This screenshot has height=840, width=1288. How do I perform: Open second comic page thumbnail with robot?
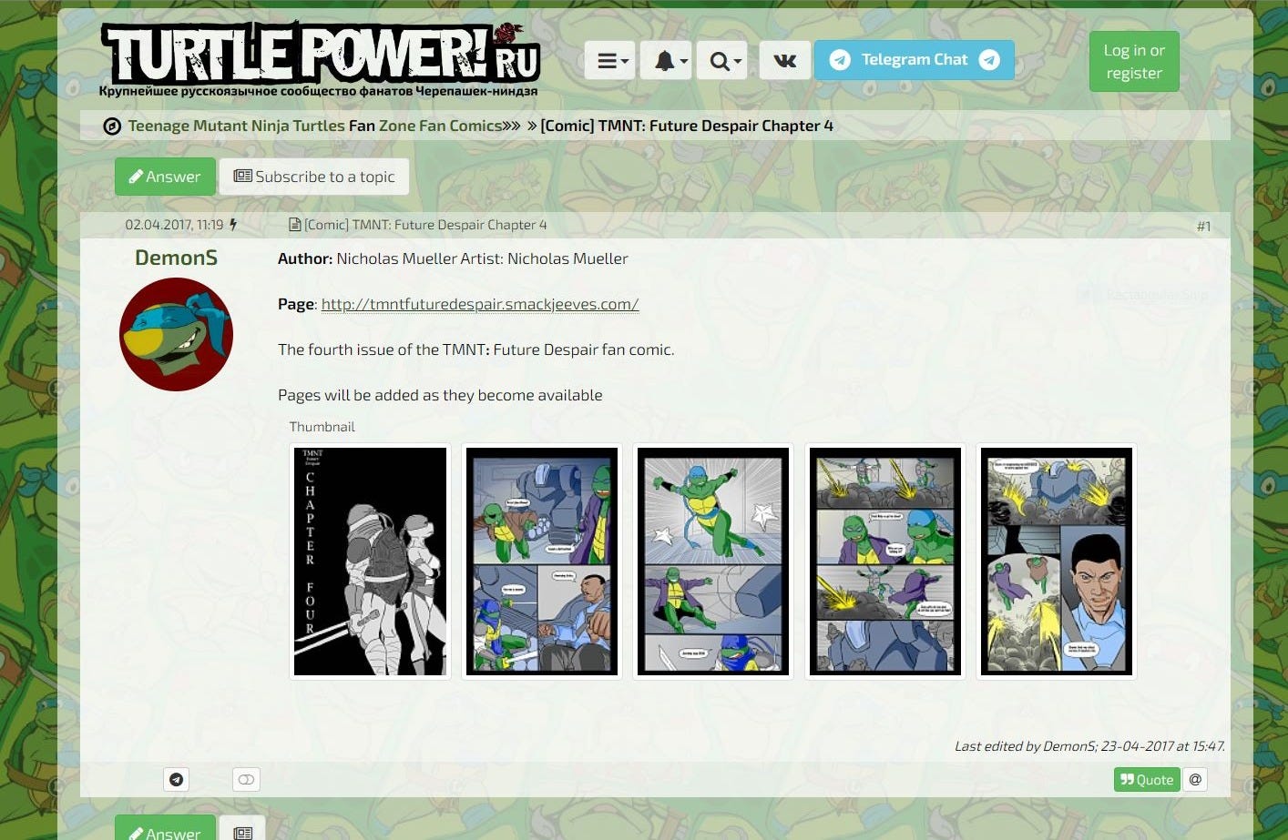[x=542, y=562]
